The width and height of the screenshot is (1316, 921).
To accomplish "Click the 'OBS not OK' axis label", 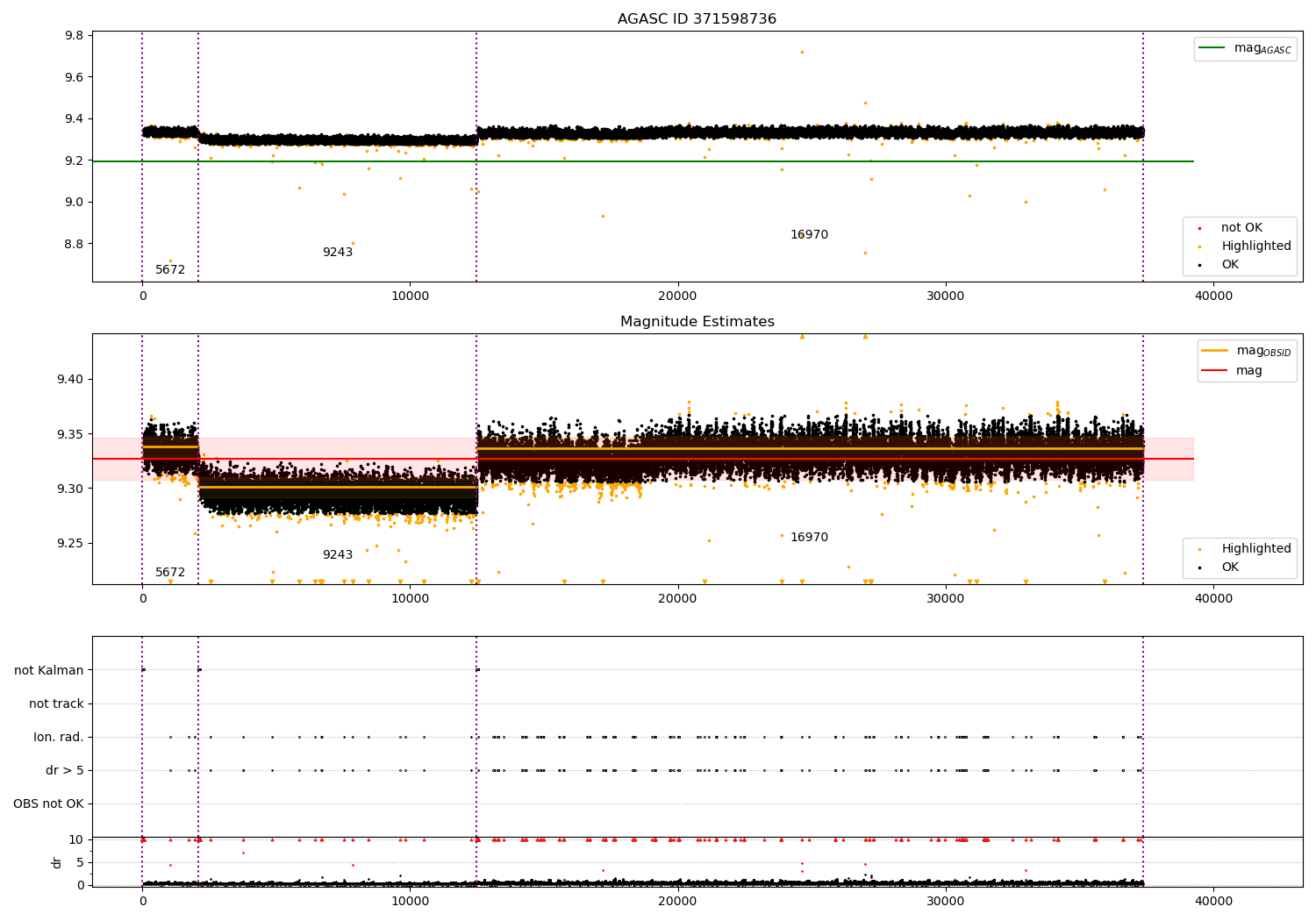I will pos(48,804).
